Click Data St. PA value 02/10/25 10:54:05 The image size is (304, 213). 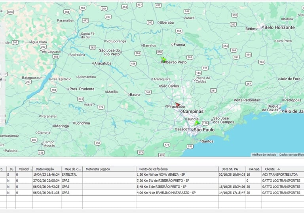(x=232, y=175)
